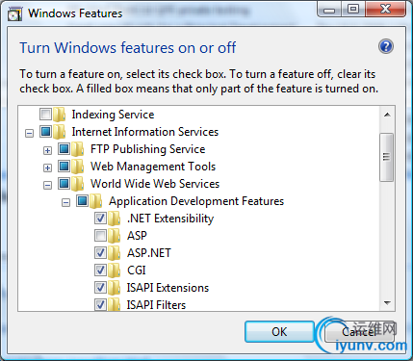Select the Application Development Features label
Viewport: 413px width, 361px height.
tap(196, 201)
